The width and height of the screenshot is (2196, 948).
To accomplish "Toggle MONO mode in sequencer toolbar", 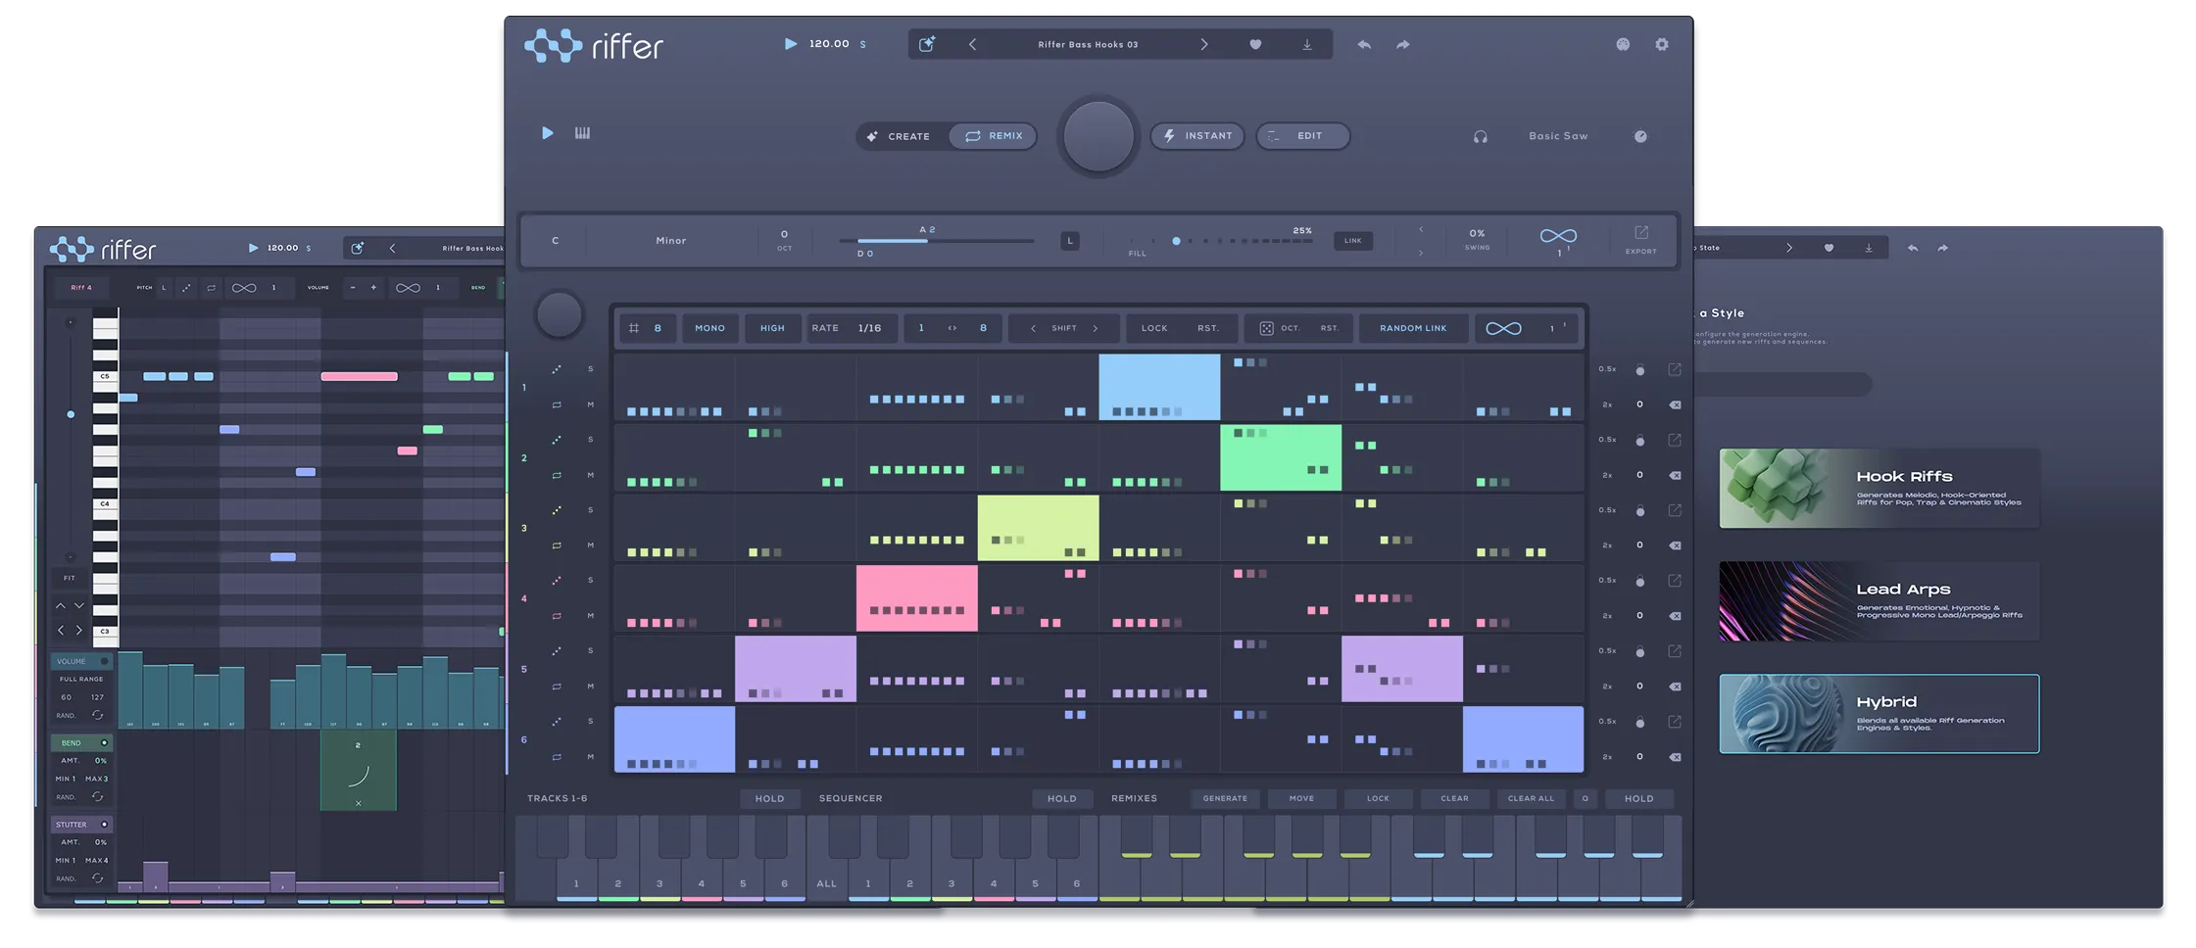I will pyautogui.click(x=710, y=329).
